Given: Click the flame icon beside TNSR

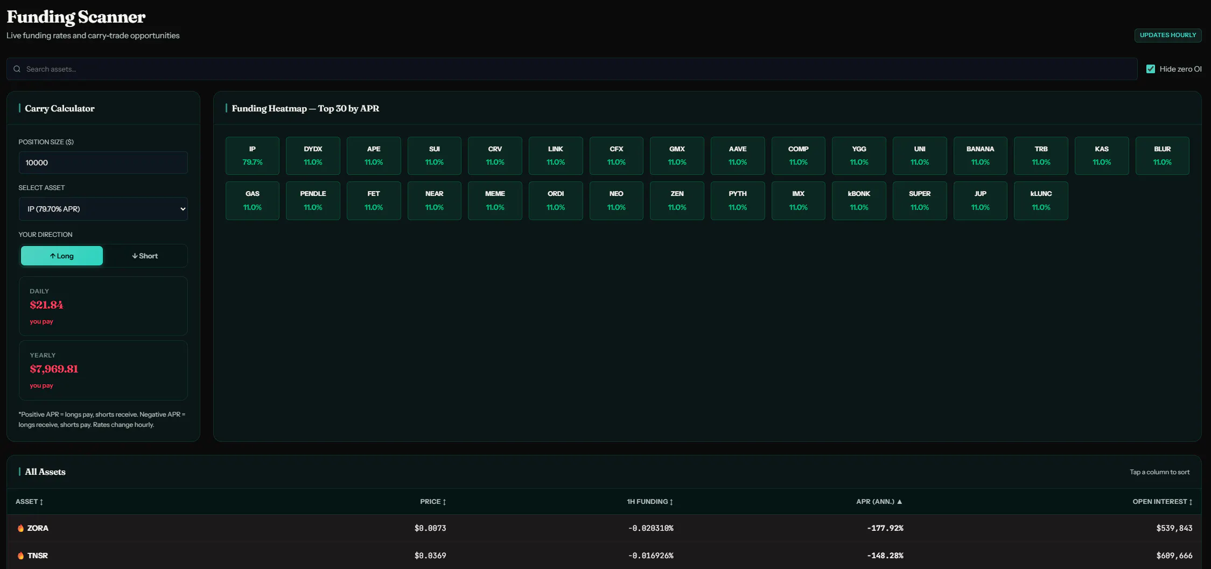Looking at the screenshot, I should pos(20,556).
